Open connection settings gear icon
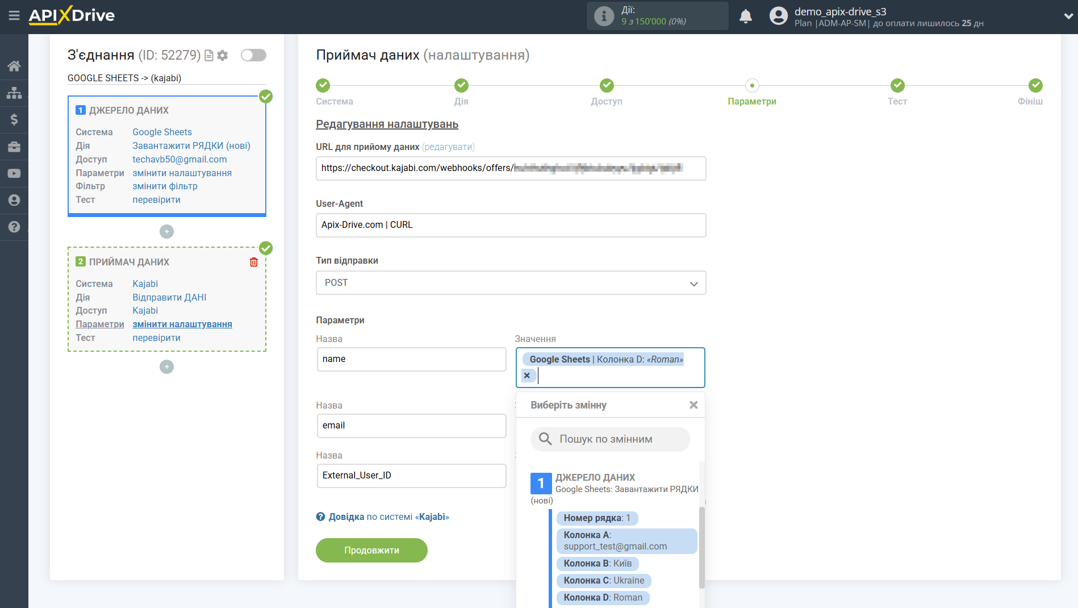 pos(223,55)
